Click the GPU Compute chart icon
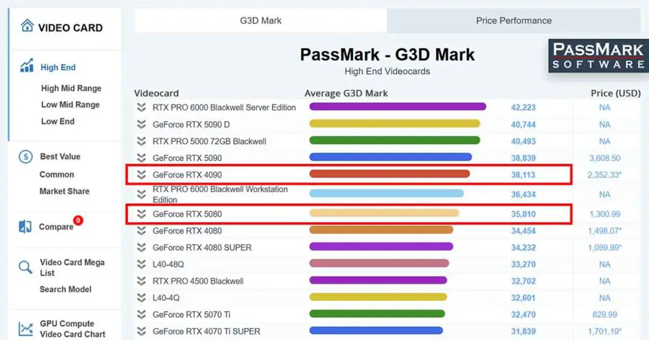The width and height of the screenshot is (649, 340). pyautogui.click(x=26, y=329)
